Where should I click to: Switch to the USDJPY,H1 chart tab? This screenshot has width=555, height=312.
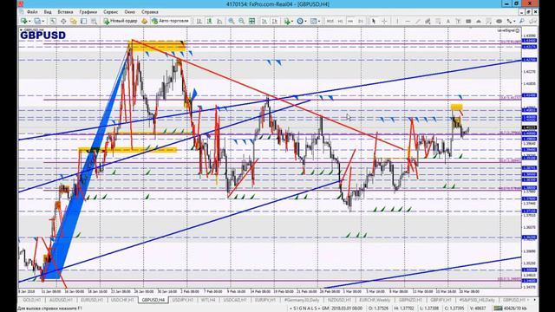[183, 300]
